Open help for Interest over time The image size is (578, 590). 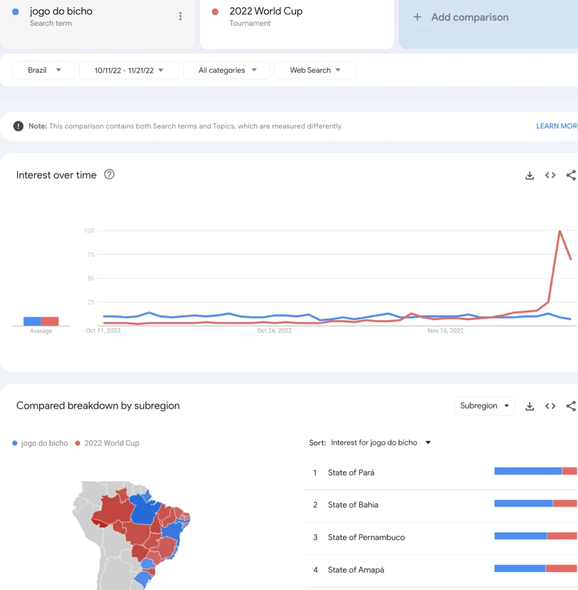tap(109, 175)
